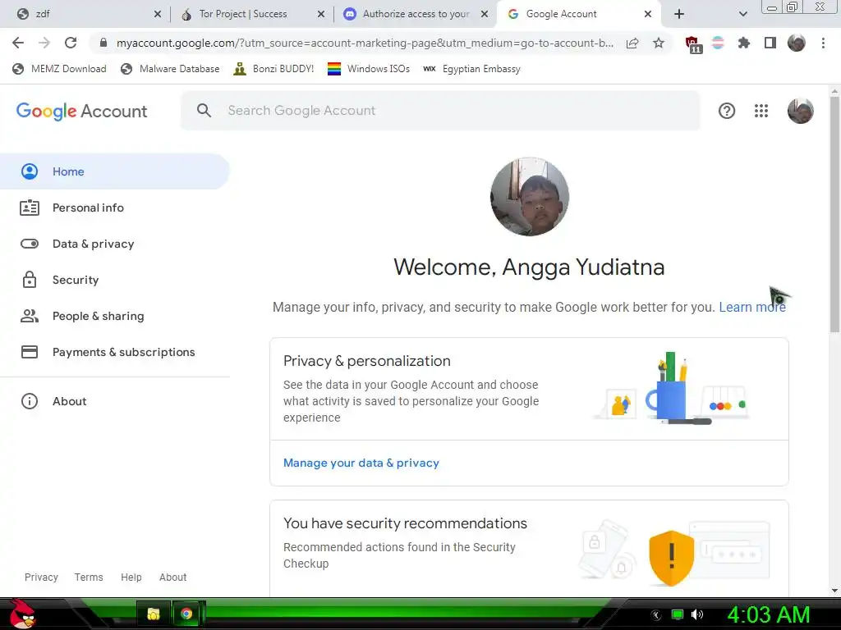Click the Search Google Account field
The width and height of the screenshot is (841, 630).
[x=440, y=111]
